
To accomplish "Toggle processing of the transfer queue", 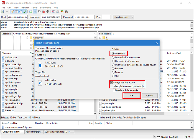I will point(35,12).
